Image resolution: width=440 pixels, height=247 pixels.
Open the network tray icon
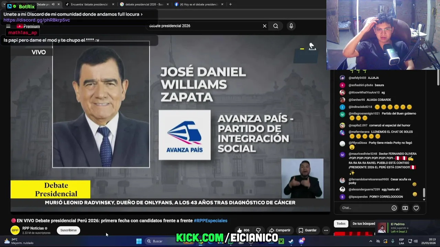tap(410, 241)
